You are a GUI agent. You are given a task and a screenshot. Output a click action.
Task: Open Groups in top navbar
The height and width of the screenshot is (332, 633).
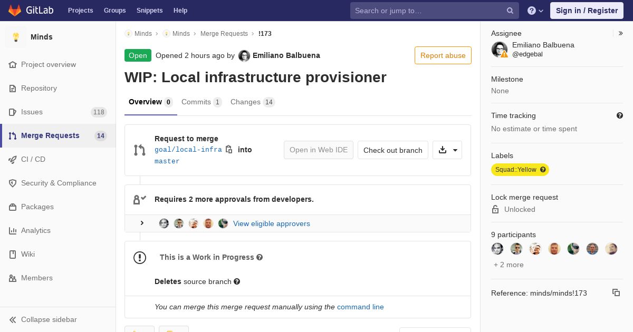pos(114,11)
